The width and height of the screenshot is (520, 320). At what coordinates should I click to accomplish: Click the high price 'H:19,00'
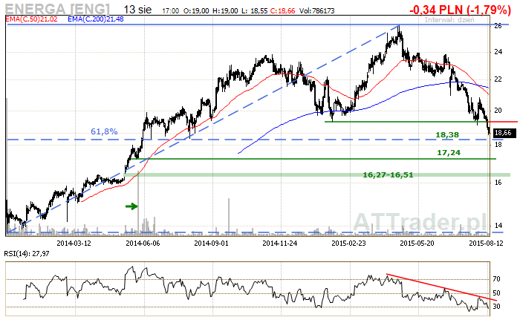[225, 11]
